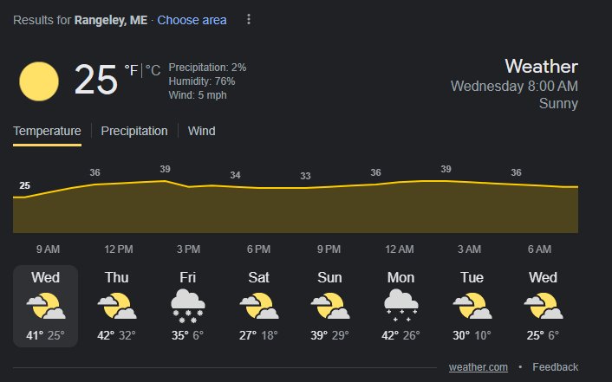Click the Choose area link
Viewport: 612px width, 382px height.
pyautogui.click(x=192, y=20)
